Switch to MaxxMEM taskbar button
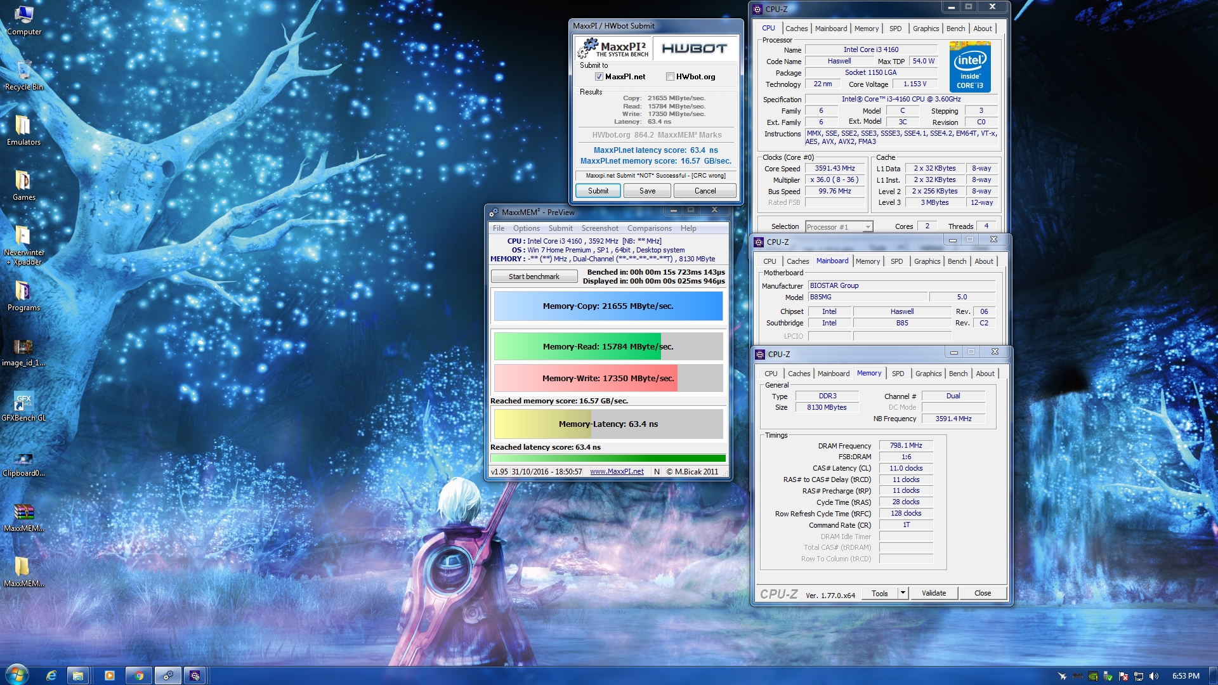1218x685 pixels. (x=168, y=675)
